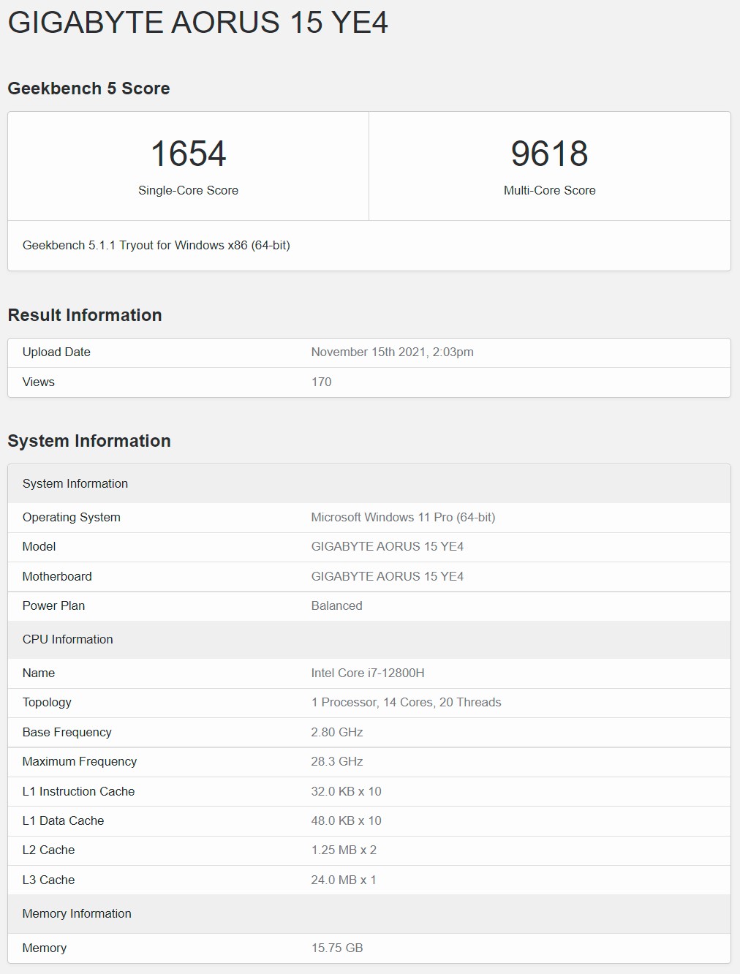The width and height of the screenshot is (740, 974).
Task: Click the CPU Information section header
Action: click(369, 639)
